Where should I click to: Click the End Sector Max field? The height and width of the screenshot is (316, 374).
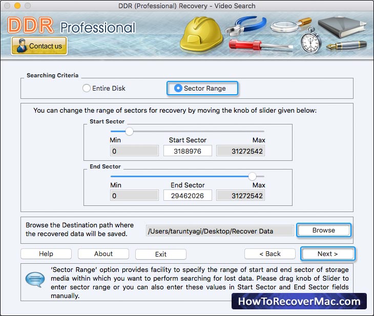(x=240, y=196)
